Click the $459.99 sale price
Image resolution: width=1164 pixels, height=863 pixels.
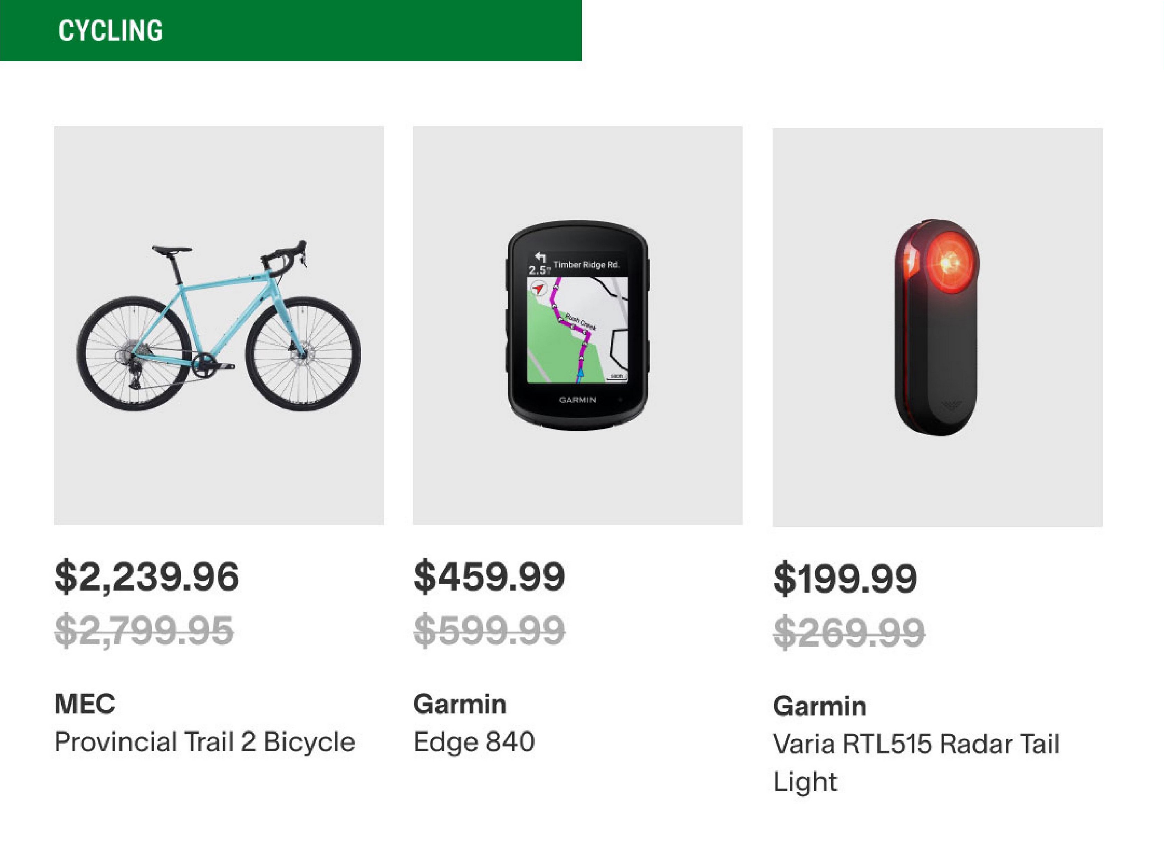pyautogui.click(x=489, y=577)
